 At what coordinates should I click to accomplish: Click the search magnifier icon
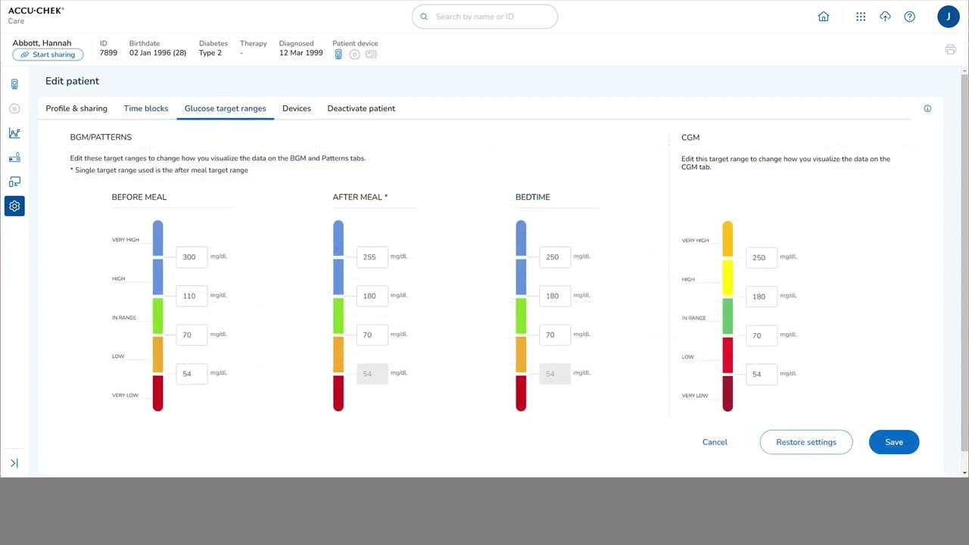pos(423,17)
